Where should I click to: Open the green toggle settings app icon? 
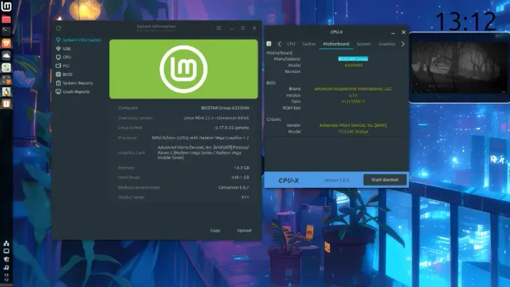click(6, 67)
